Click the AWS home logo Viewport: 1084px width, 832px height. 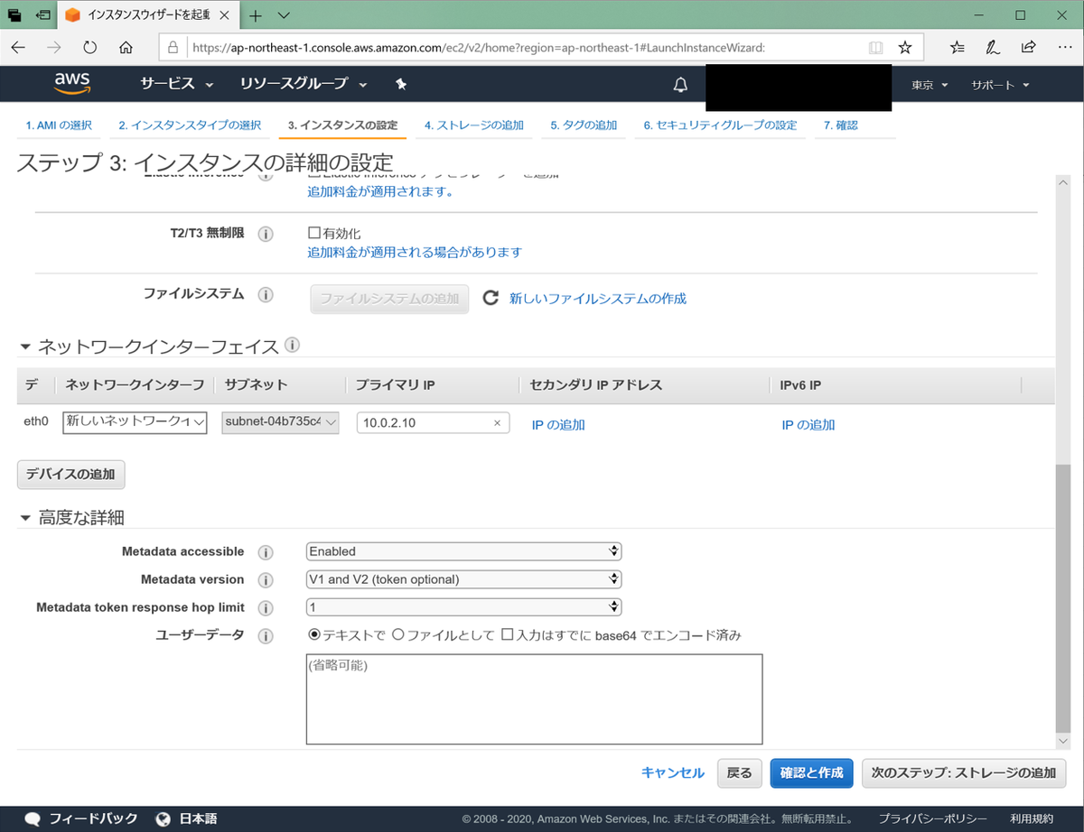(x=71, y=83)
